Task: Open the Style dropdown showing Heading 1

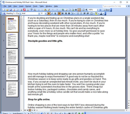Action: [20, 14]
